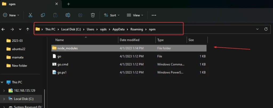Open New folder in sidebar
273x108 pixels.
point(17,66)
